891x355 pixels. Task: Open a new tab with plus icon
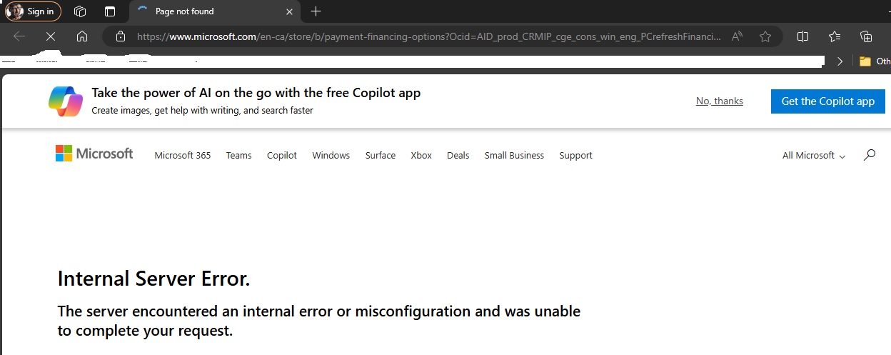pyautogui.click(x=316, y=11)
